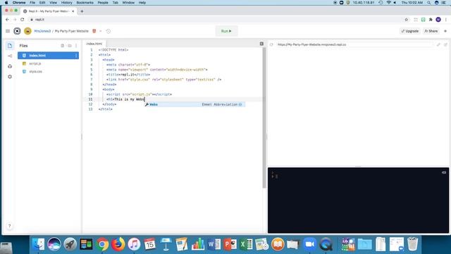The width and height of the screenshot is (451, 254).
Task: Go back in Chrome browser
Action: (x=8, y=19)
